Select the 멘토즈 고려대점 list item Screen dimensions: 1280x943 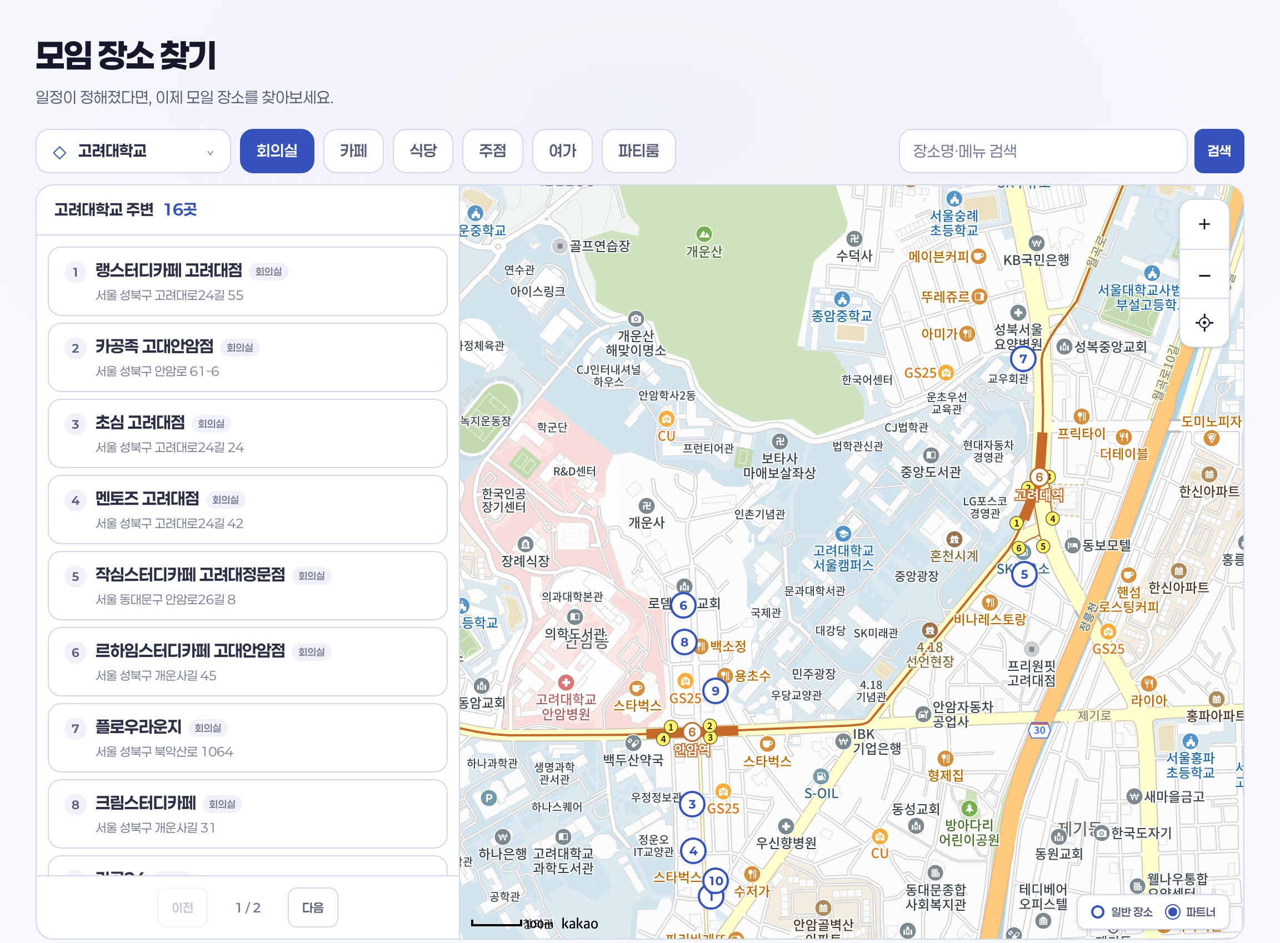click(248, 510)
